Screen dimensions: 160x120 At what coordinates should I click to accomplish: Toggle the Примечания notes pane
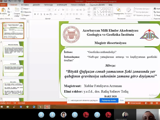pyautogui.click(x=134, y=103)
